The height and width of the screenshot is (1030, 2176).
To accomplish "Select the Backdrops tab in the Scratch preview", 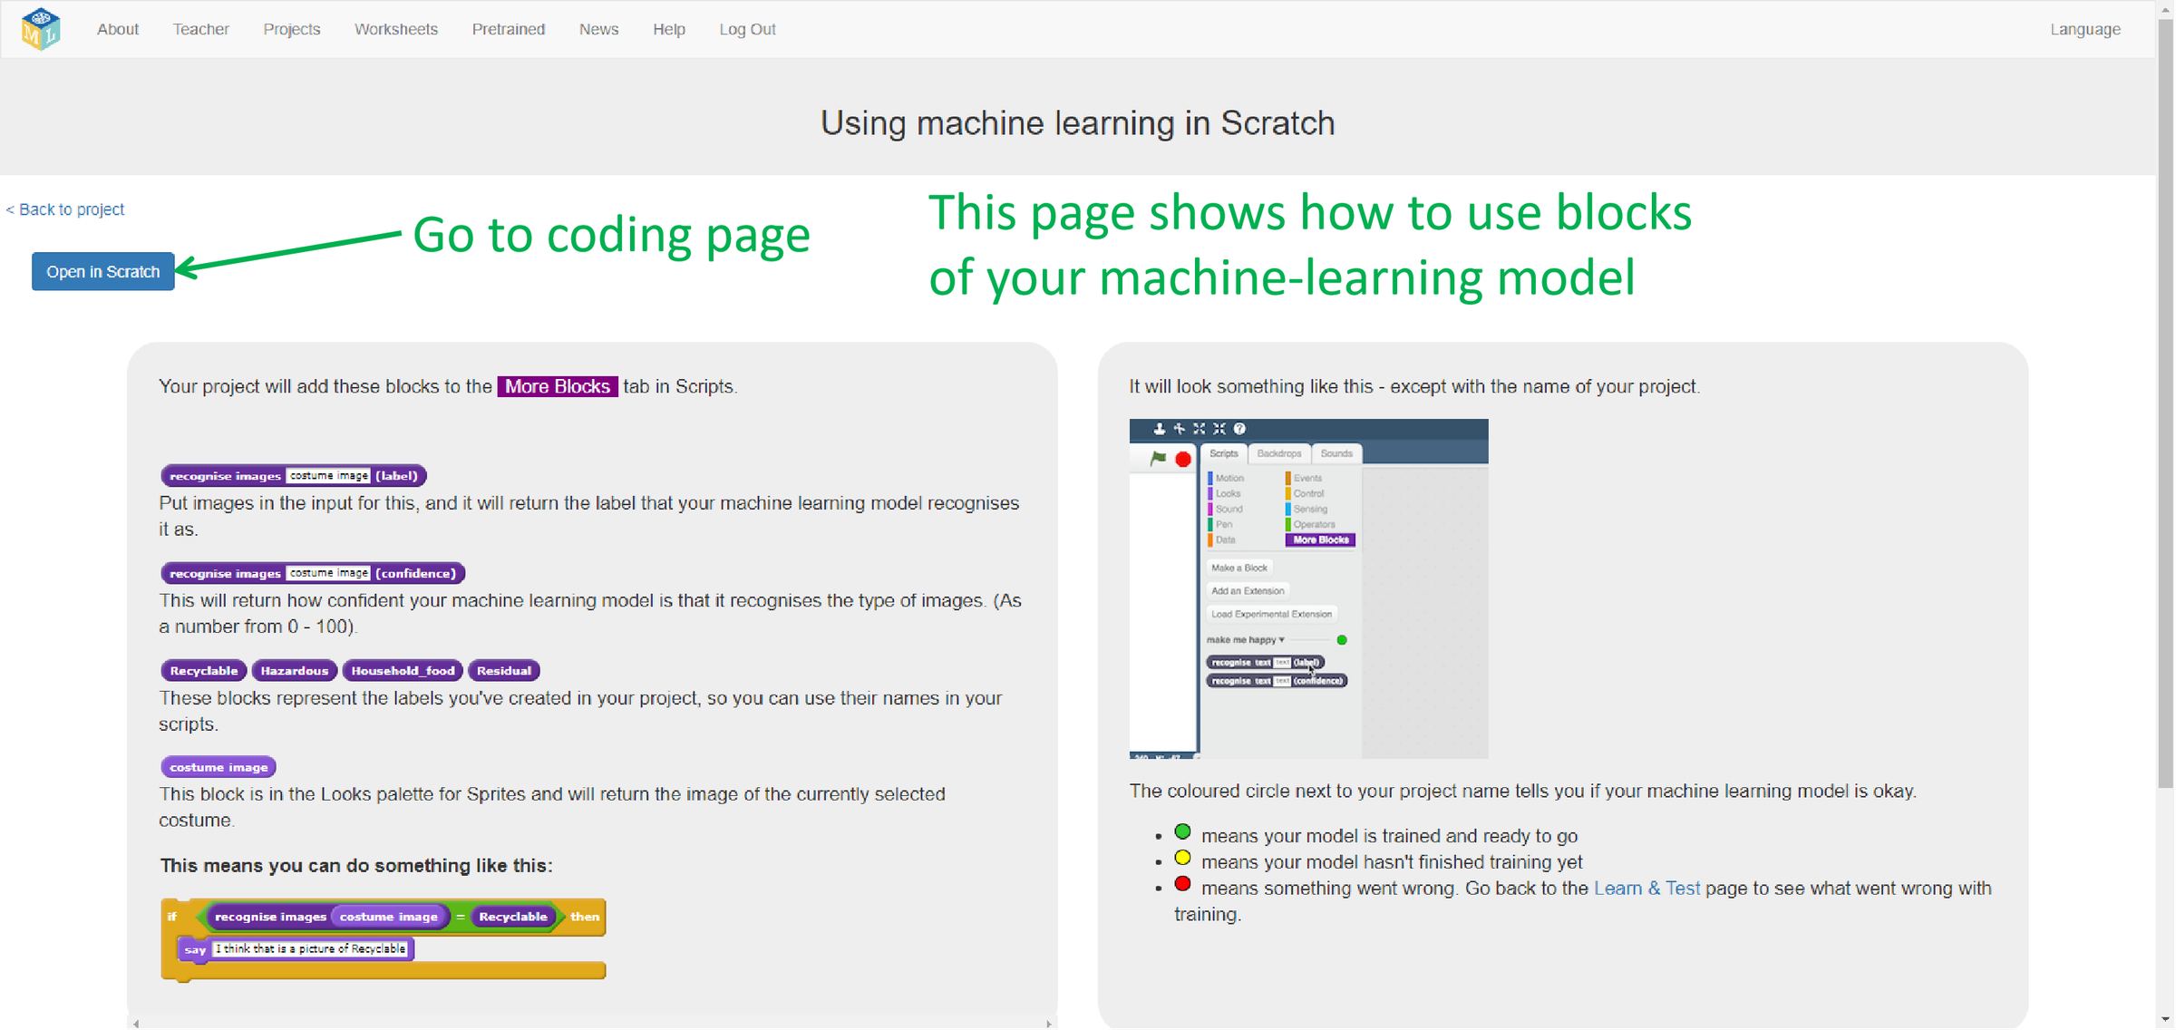I will pyautogui.click(x=1278, y=453).
